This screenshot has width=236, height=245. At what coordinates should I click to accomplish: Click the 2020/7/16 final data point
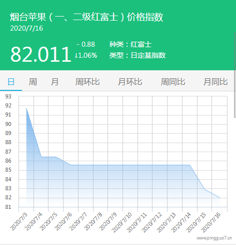219,198
